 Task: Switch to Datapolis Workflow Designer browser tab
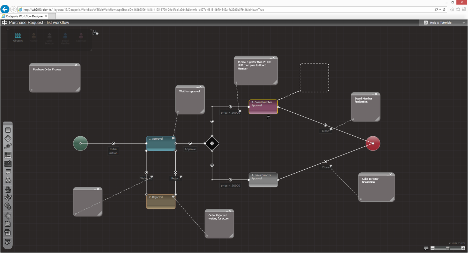tap(23, 16)
